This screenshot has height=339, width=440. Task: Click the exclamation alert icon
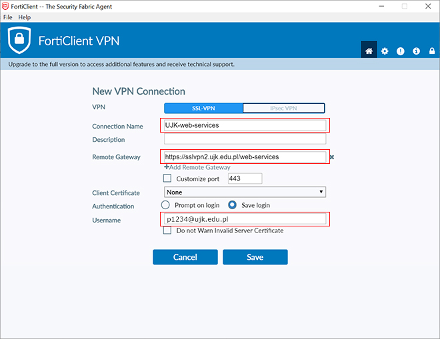401,51
